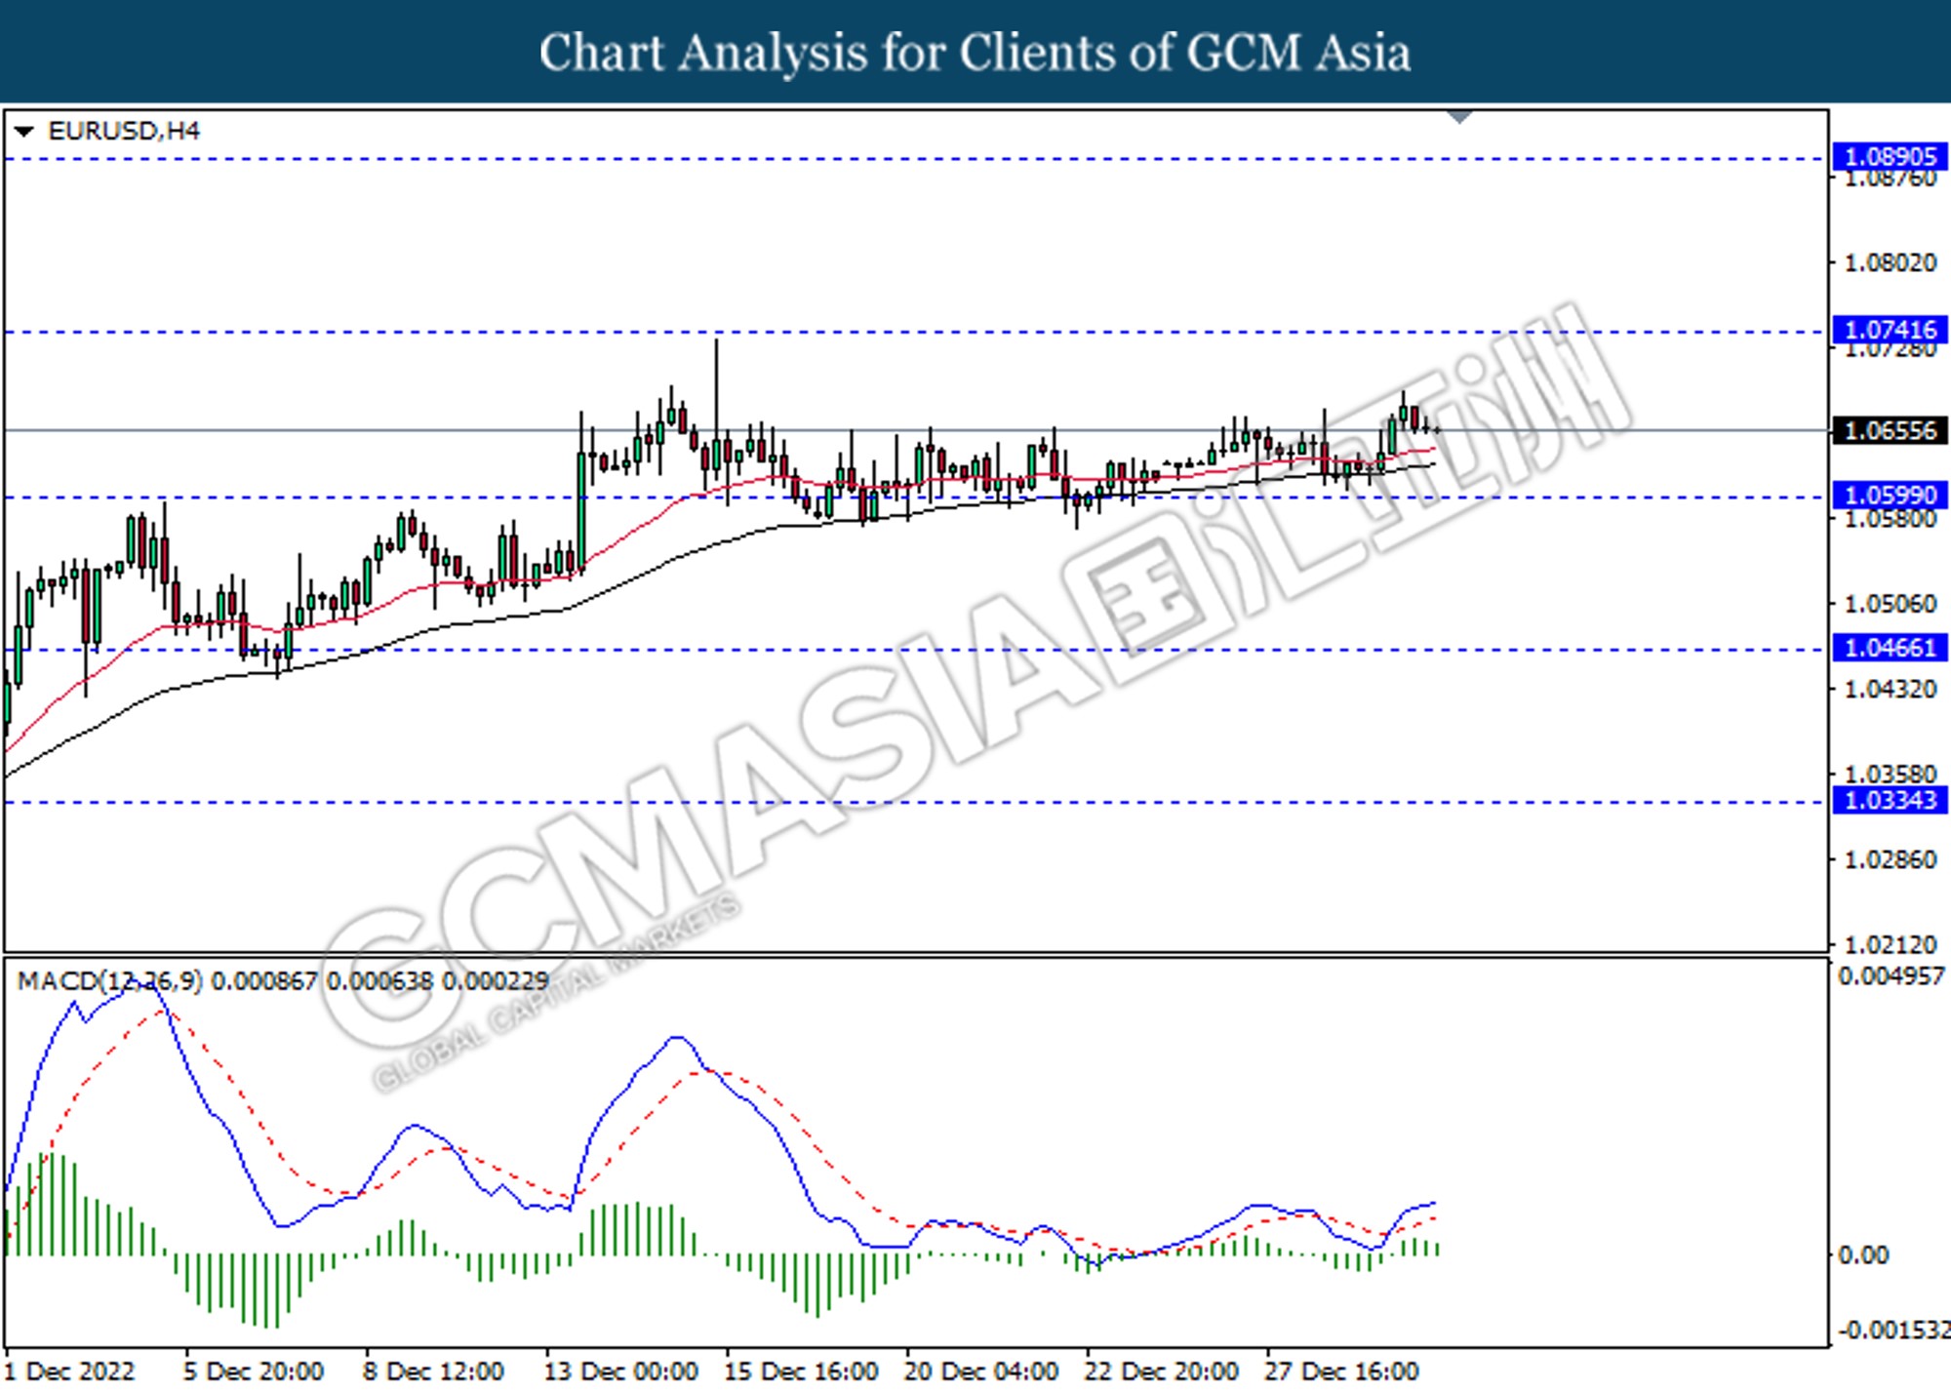This screenshot has height=1393, width=1951.
Task: Select the 1.03343 price level label
Action: tap(1890, 801)
